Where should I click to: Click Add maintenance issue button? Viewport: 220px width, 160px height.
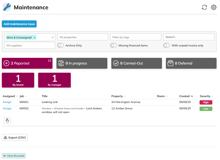point(19,24)
